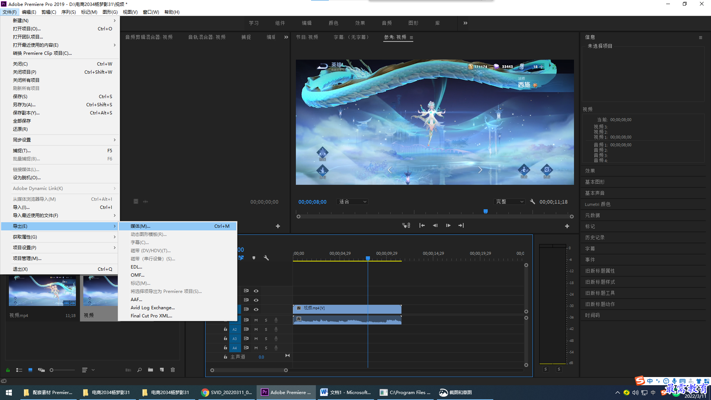This screenshot has height=400, width=711.
Task: Click the New Item icon in project panel
Action: click(x=162, y=370)
